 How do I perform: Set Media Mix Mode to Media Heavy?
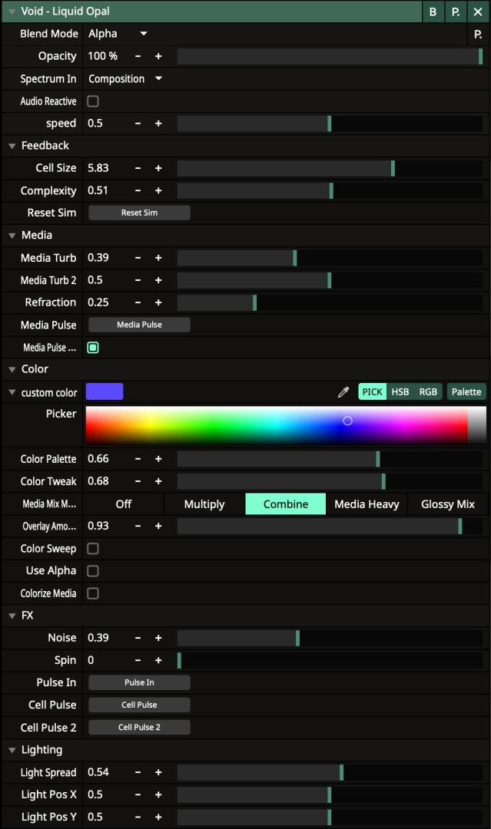pos(367,504)
